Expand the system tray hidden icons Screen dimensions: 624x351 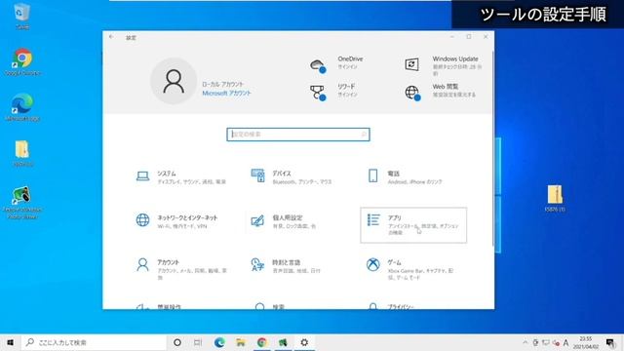(526, 342)
